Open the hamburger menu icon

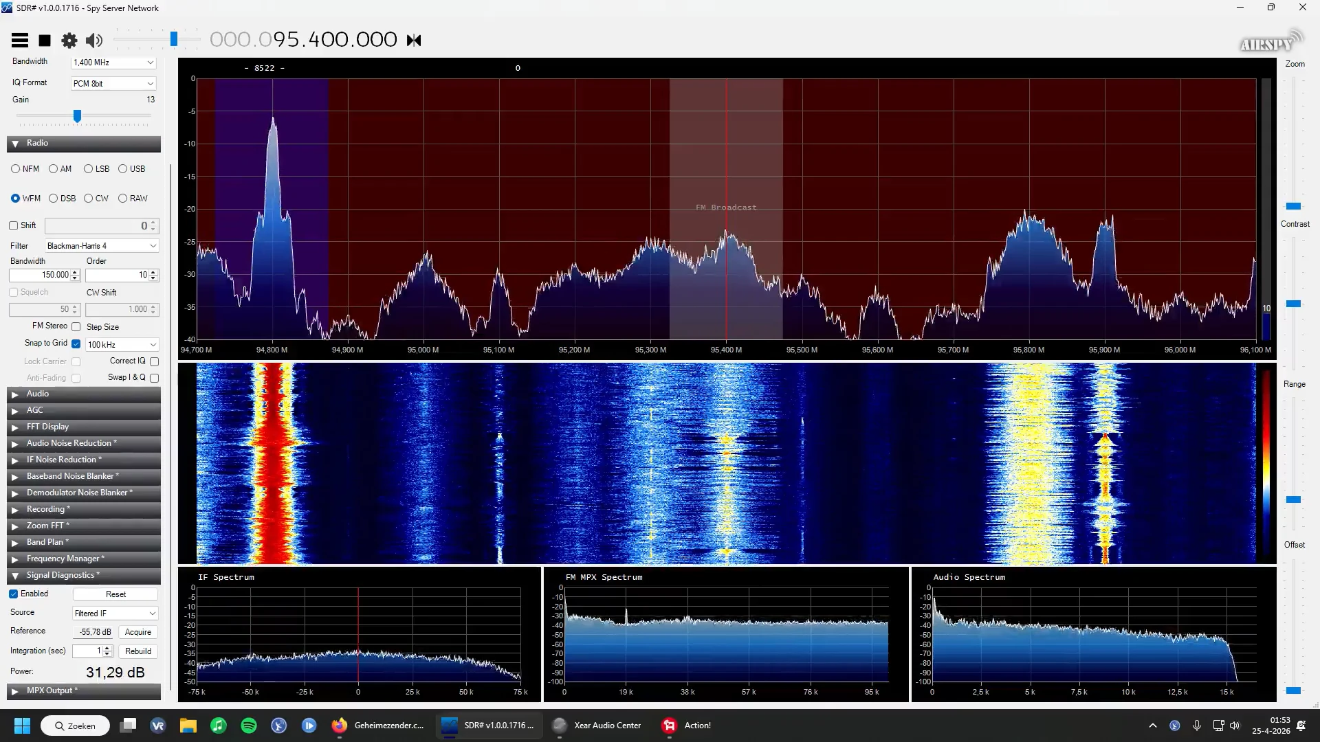pos(20,41)
